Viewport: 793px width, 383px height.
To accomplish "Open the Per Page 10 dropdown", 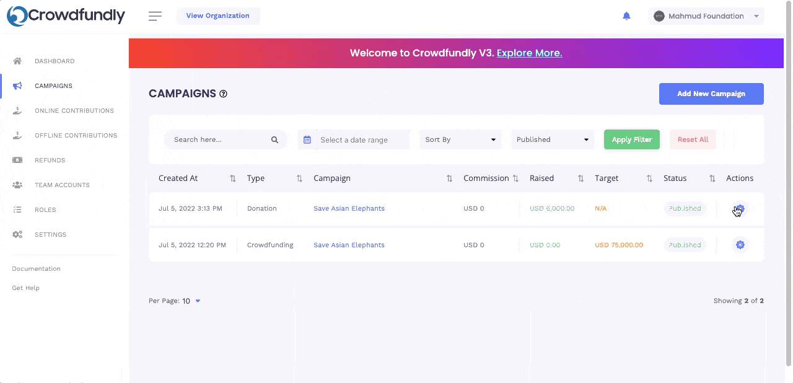I will 190,301.
